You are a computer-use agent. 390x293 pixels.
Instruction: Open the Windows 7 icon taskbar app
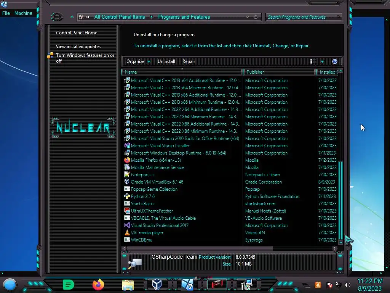(x=187, y=285)
